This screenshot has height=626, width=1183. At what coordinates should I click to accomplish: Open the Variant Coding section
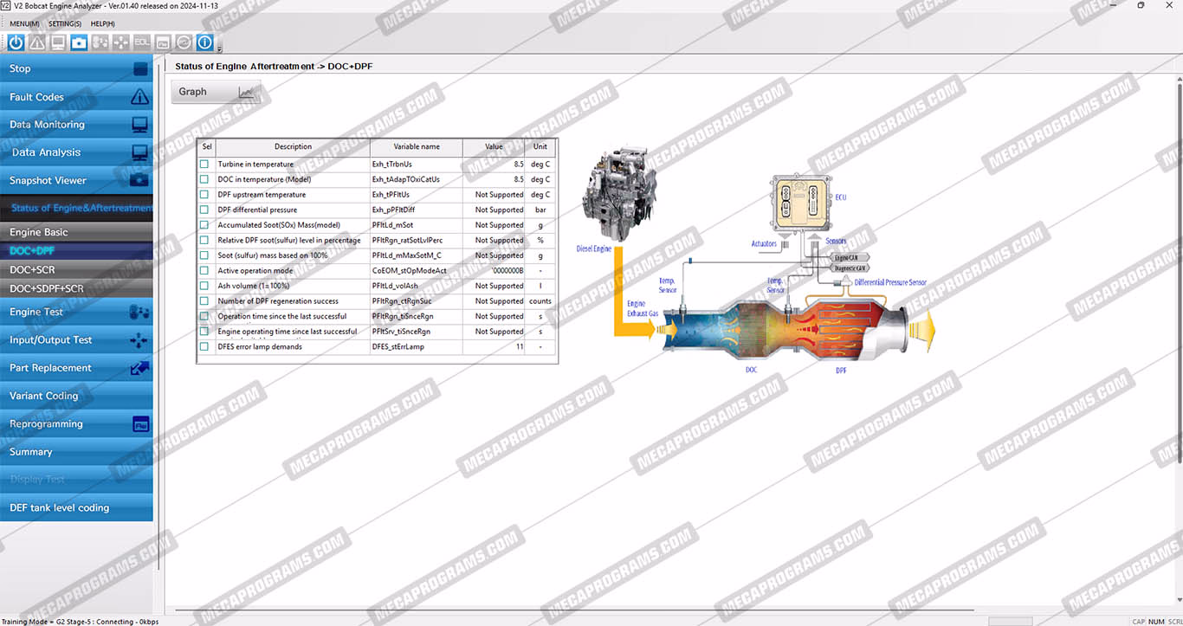tap(76, 396)
